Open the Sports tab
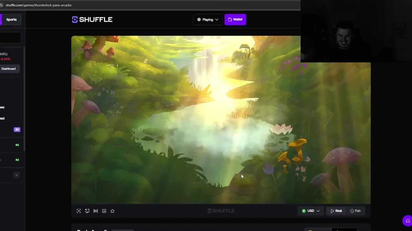412x231 pixels. pos(12,20)
